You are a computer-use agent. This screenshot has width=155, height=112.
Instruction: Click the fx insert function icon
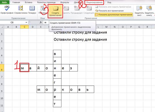pos(41,22)
